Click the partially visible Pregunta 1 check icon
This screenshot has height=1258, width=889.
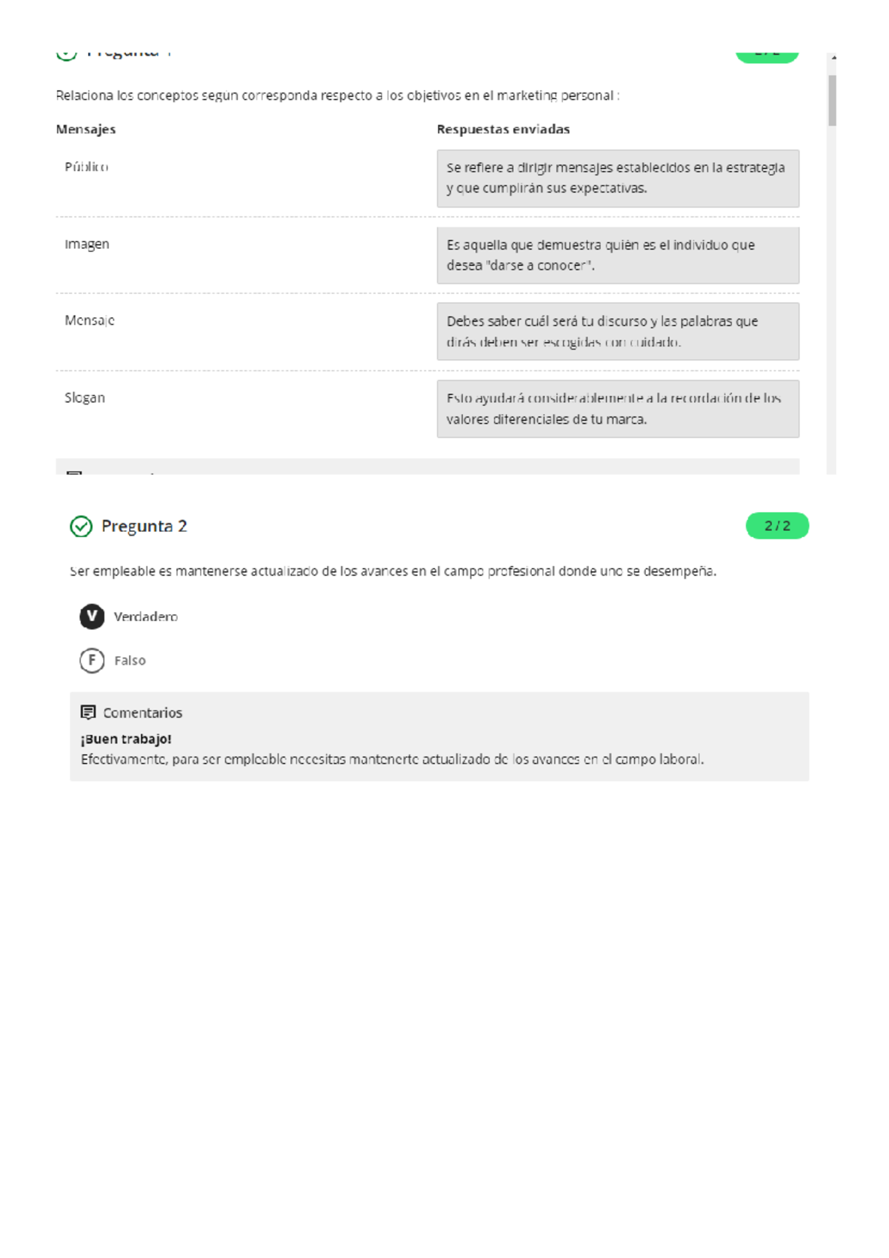coord(67,55)
